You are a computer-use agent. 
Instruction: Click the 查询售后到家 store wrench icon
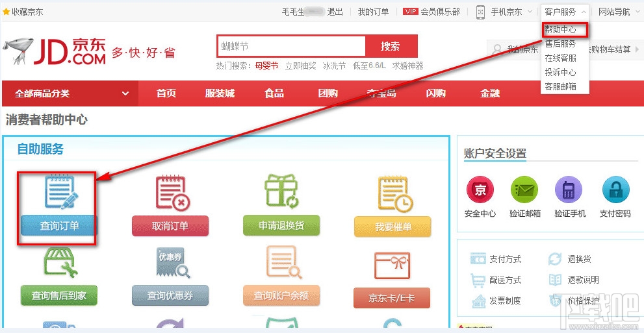(60, 262)
